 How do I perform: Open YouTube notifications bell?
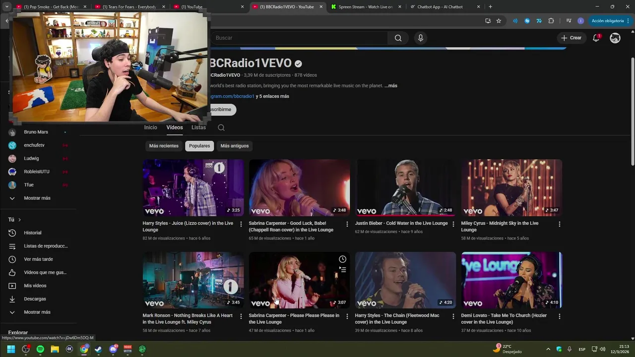[x=596, y=38]
